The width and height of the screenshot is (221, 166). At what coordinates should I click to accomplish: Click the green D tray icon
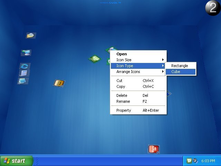click(189, 161)
